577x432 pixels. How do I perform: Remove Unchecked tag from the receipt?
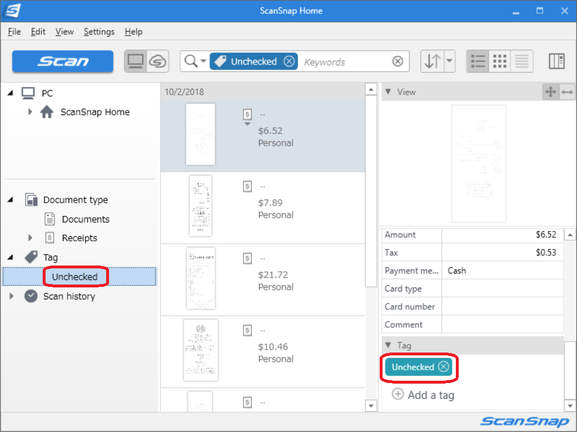click(444, 366)
